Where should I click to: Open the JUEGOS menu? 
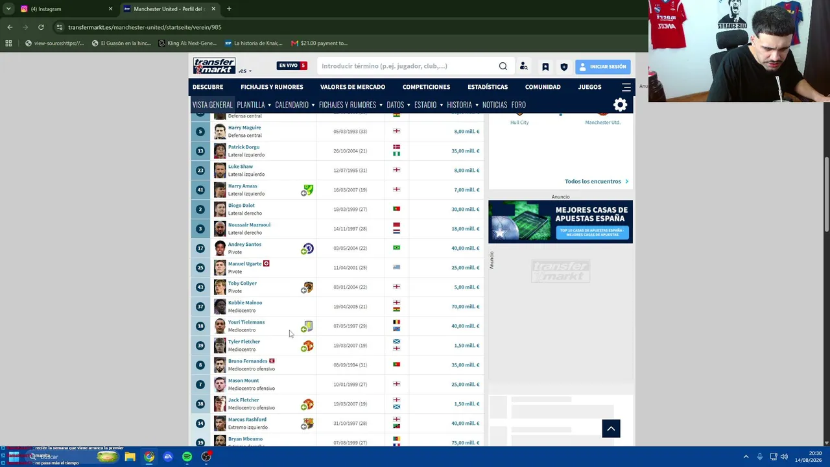coord(590,87)
